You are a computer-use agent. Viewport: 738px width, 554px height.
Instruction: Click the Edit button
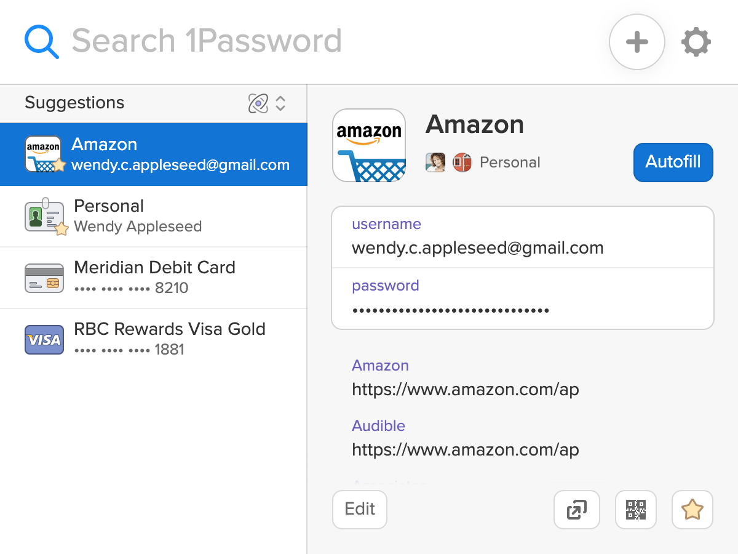click(x=360, y=510)
